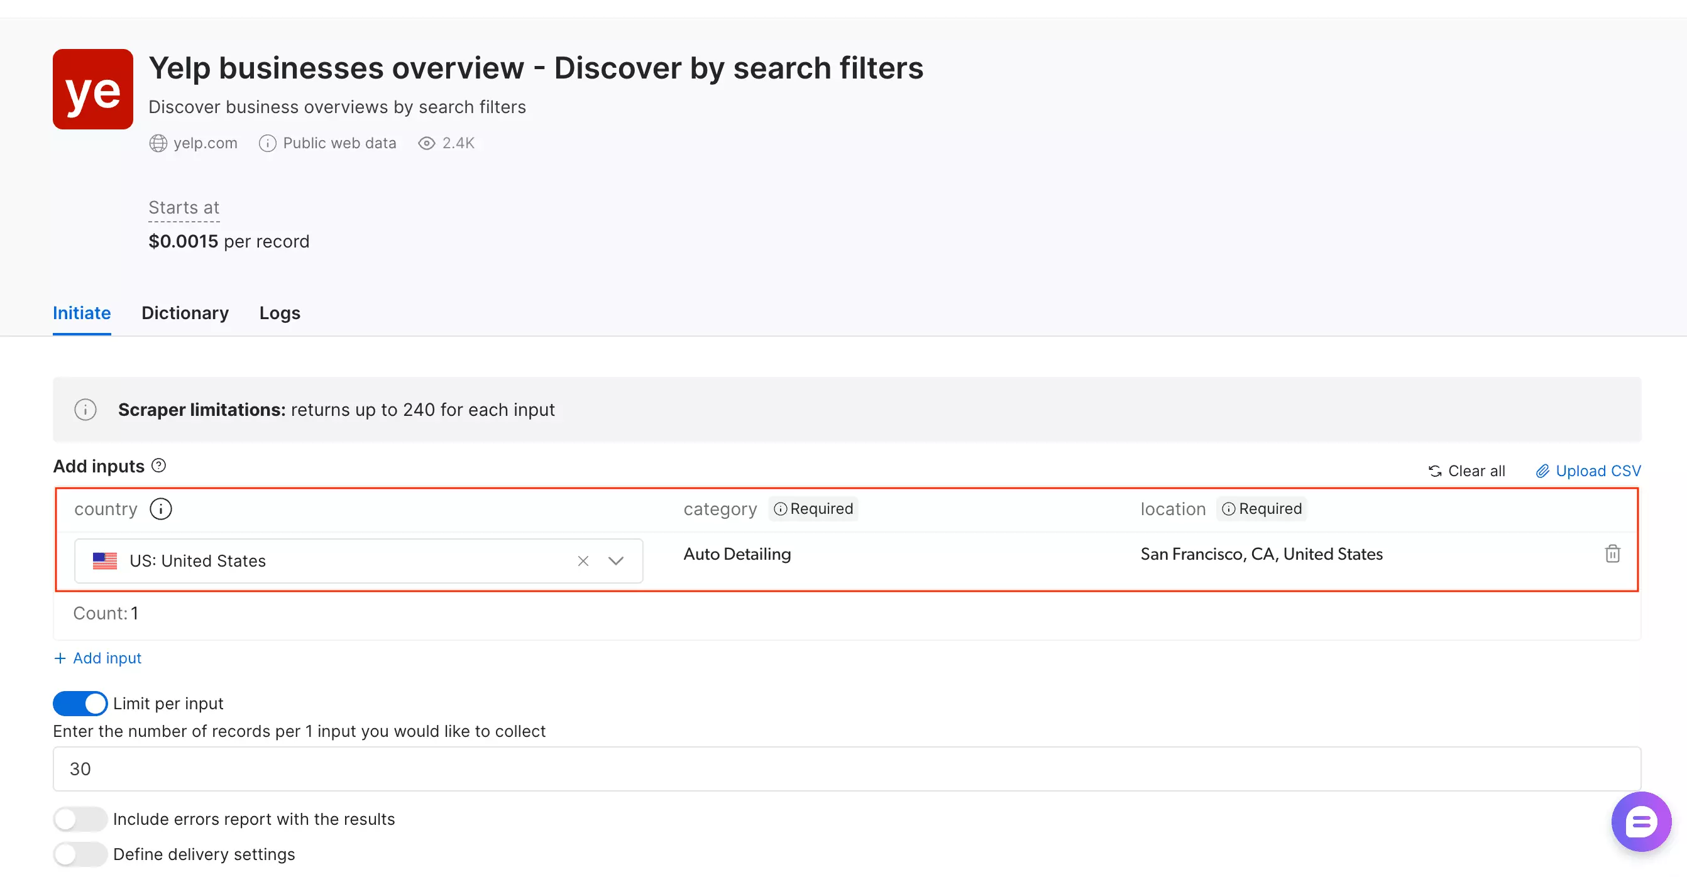Click the globe icon beside yelp.com
The width and height of the screenshot is (1687, 877).
[158, 143]
